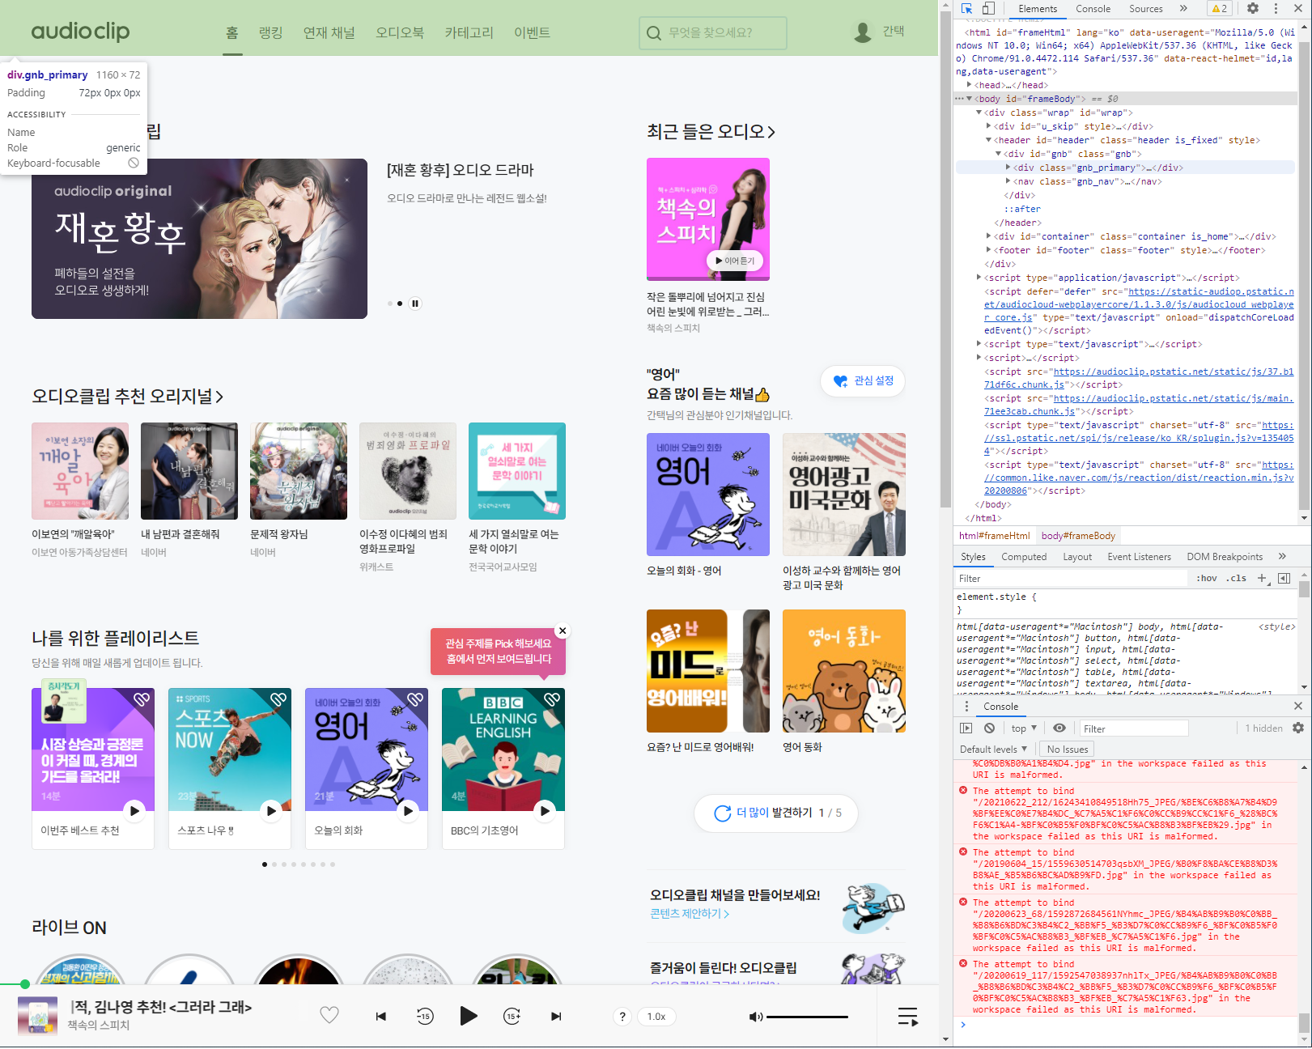Show more styles pane tabs chevron
Screen dimensions: 1312x1049
(1282, 556)
